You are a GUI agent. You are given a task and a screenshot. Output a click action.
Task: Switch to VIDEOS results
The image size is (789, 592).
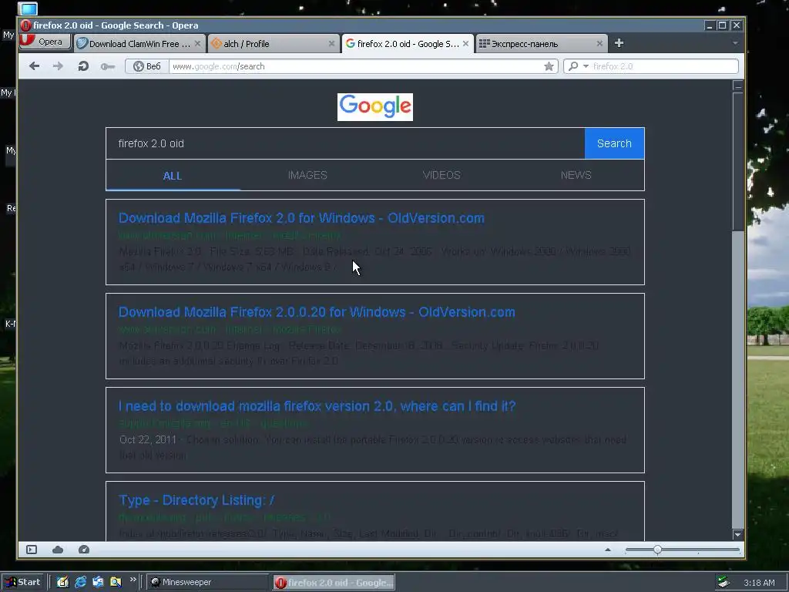click(x=442, y=175)
